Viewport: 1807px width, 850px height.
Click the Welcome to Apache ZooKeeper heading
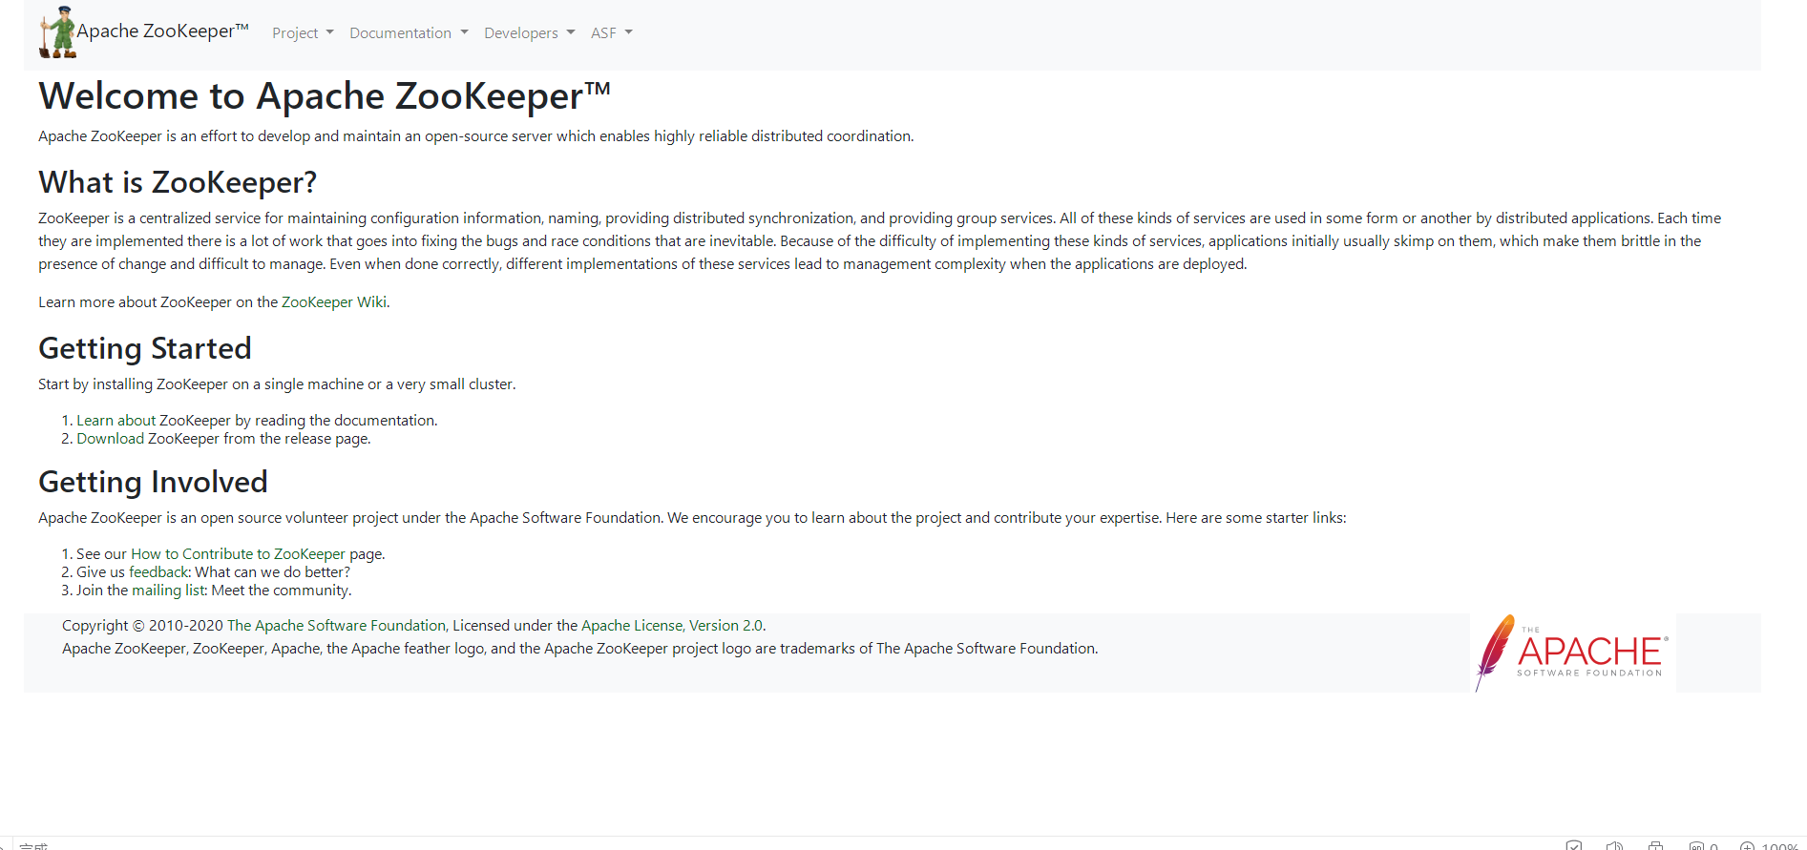click(325, 96)
